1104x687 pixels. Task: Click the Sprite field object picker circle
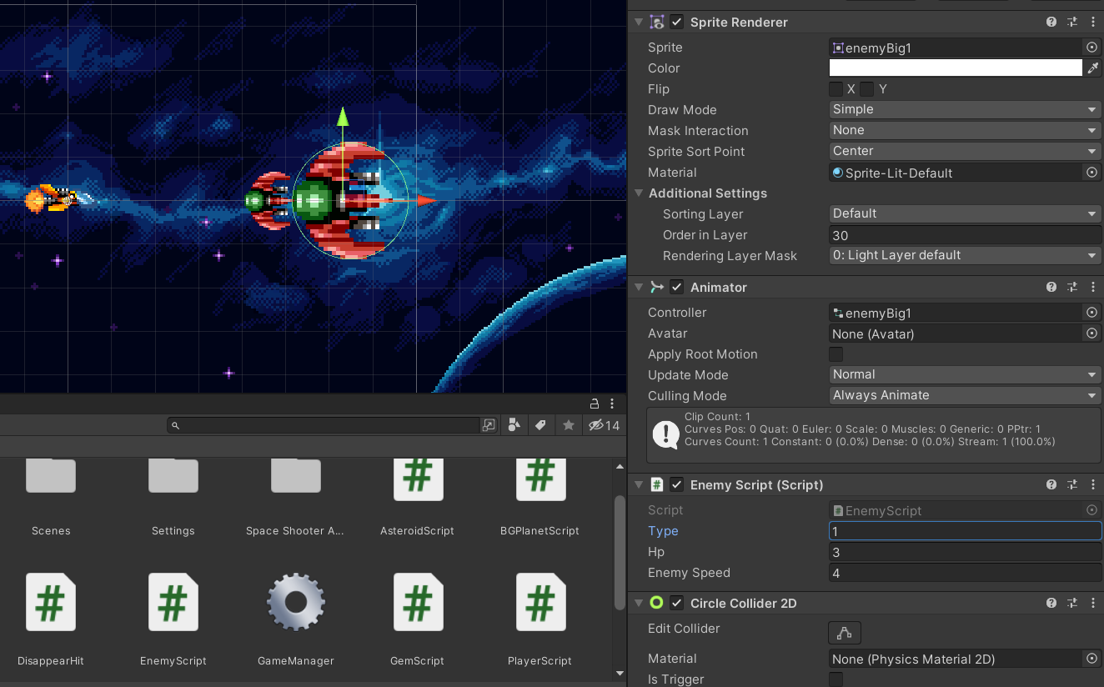tap(1091, 48)
